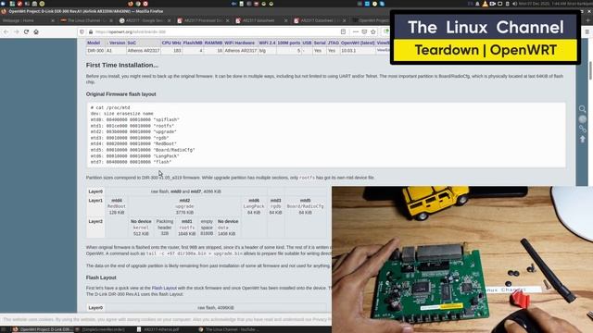This screenshot has height=333, width=593.
Task: Click the mtd2 upgrade table cell
Action: coord(184,206)
